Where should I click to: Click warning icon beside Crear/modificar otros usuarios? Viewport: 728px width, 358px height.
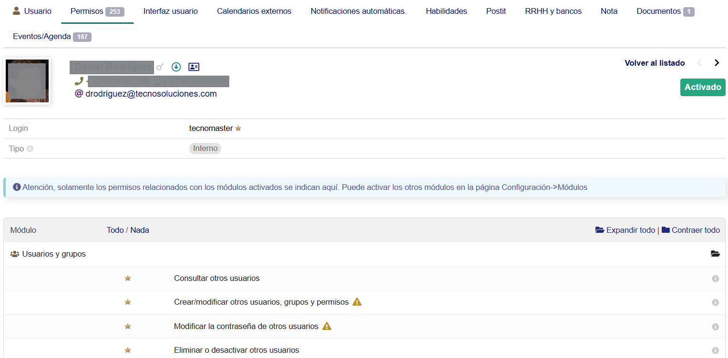coord(357,302)
